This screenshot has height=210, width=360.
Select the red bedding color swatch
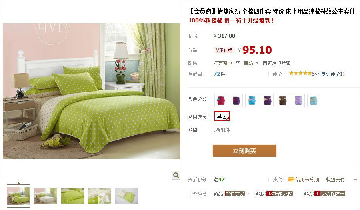coord(221,100)
